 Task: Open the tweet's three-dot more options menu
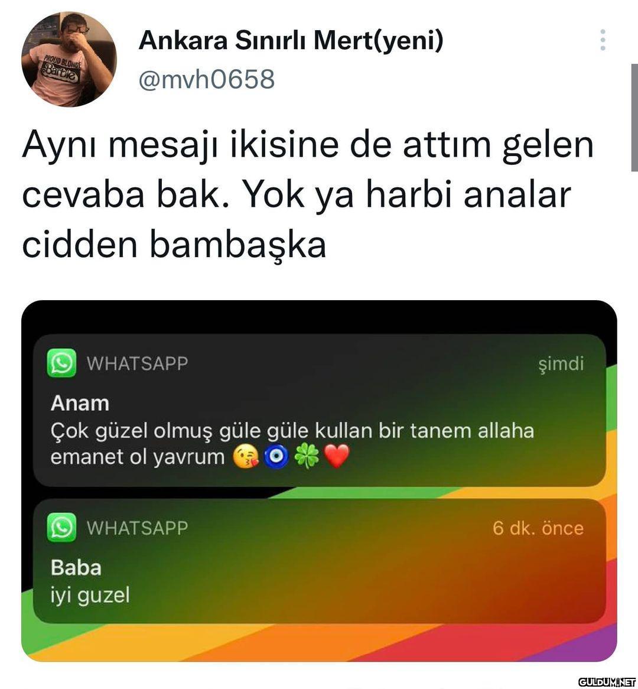[603, 40]
